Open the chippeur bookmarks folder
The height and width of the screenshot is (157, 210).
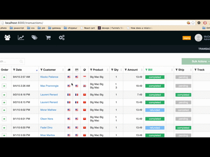(70, 28)
